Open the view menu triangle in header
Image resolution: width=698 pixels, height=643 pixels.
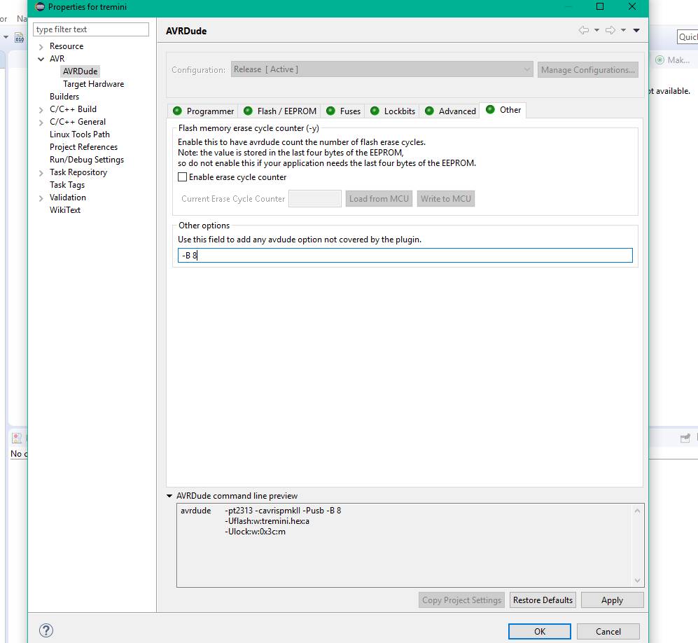click(x=636, y=30)
